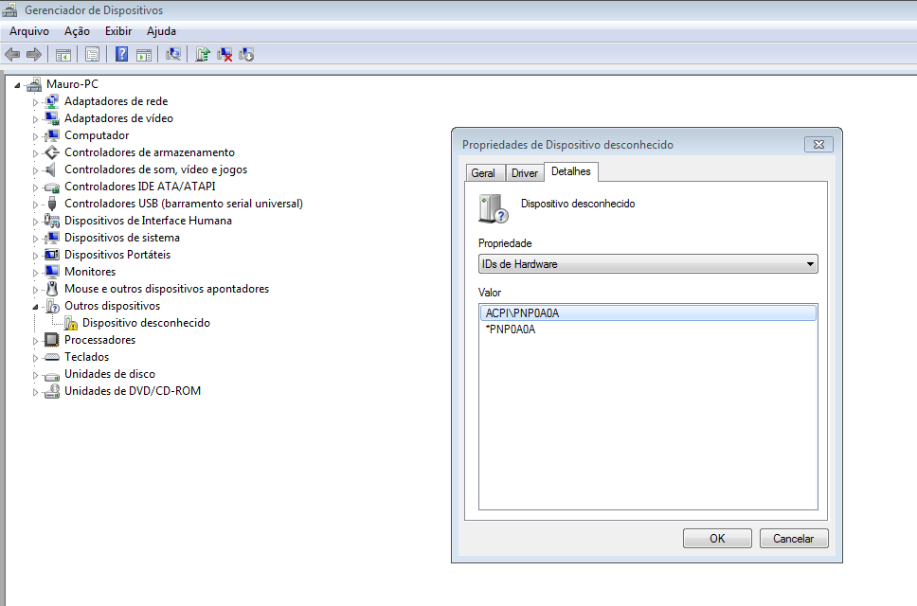Select Unidades de disco label
The width and height of the screenshot is (917, 606).
click(110, 374)
